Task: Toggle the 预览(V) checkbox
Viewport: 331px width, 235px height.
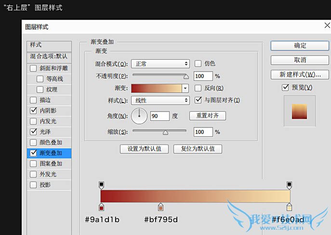Action: 285,87
